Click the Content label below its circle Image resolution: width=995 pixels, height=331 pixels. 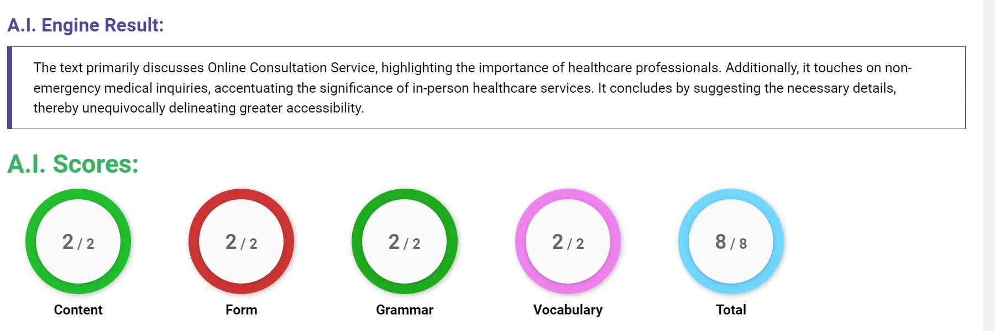click(78, 310)
